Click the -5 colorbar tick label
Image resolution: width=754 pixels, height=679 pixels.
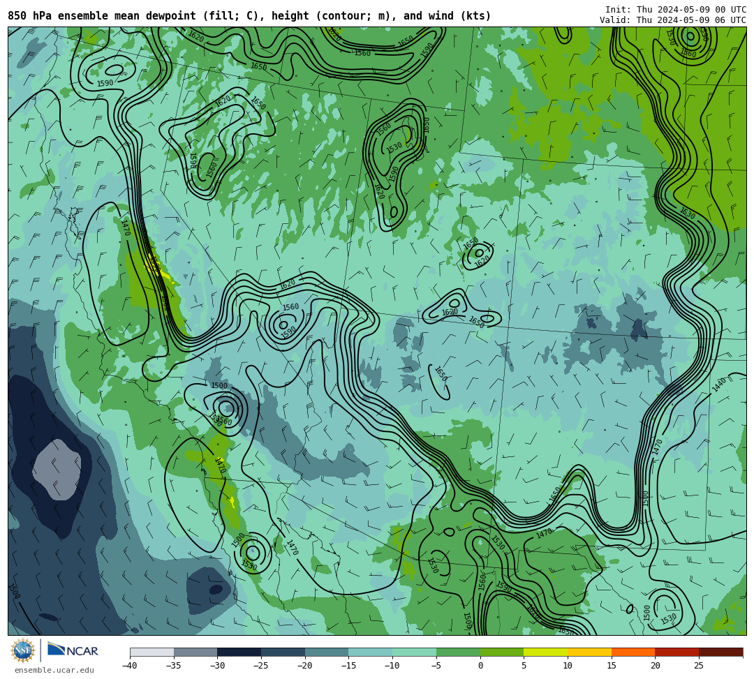[436, 666]
